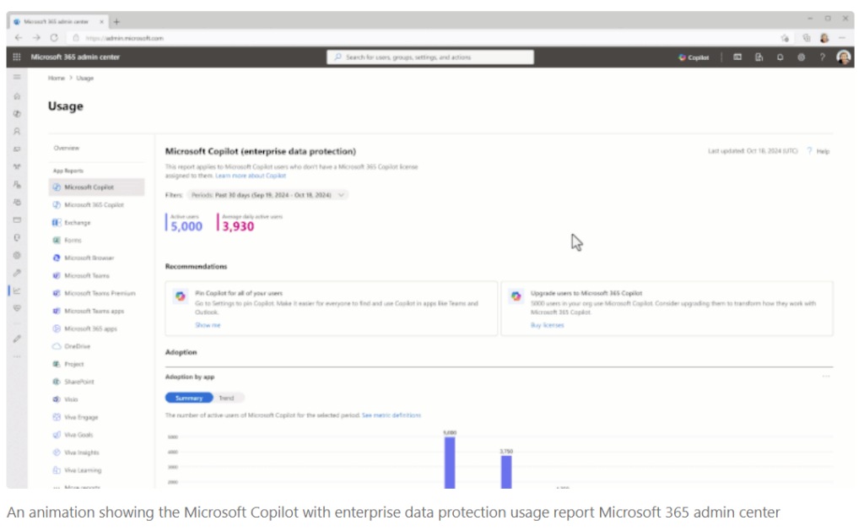864x531 pixels.
Task: Open the Microsoft Teams report
Action: coord(87,276)
